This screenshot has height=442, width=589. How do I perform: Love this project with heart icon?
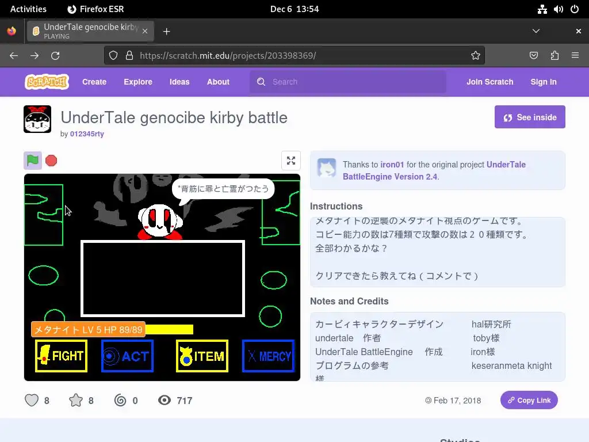click(x=32, y=401)
